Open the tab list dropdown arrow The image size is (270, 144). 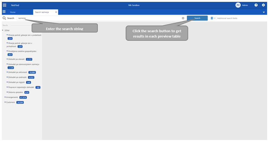(264, 12)
